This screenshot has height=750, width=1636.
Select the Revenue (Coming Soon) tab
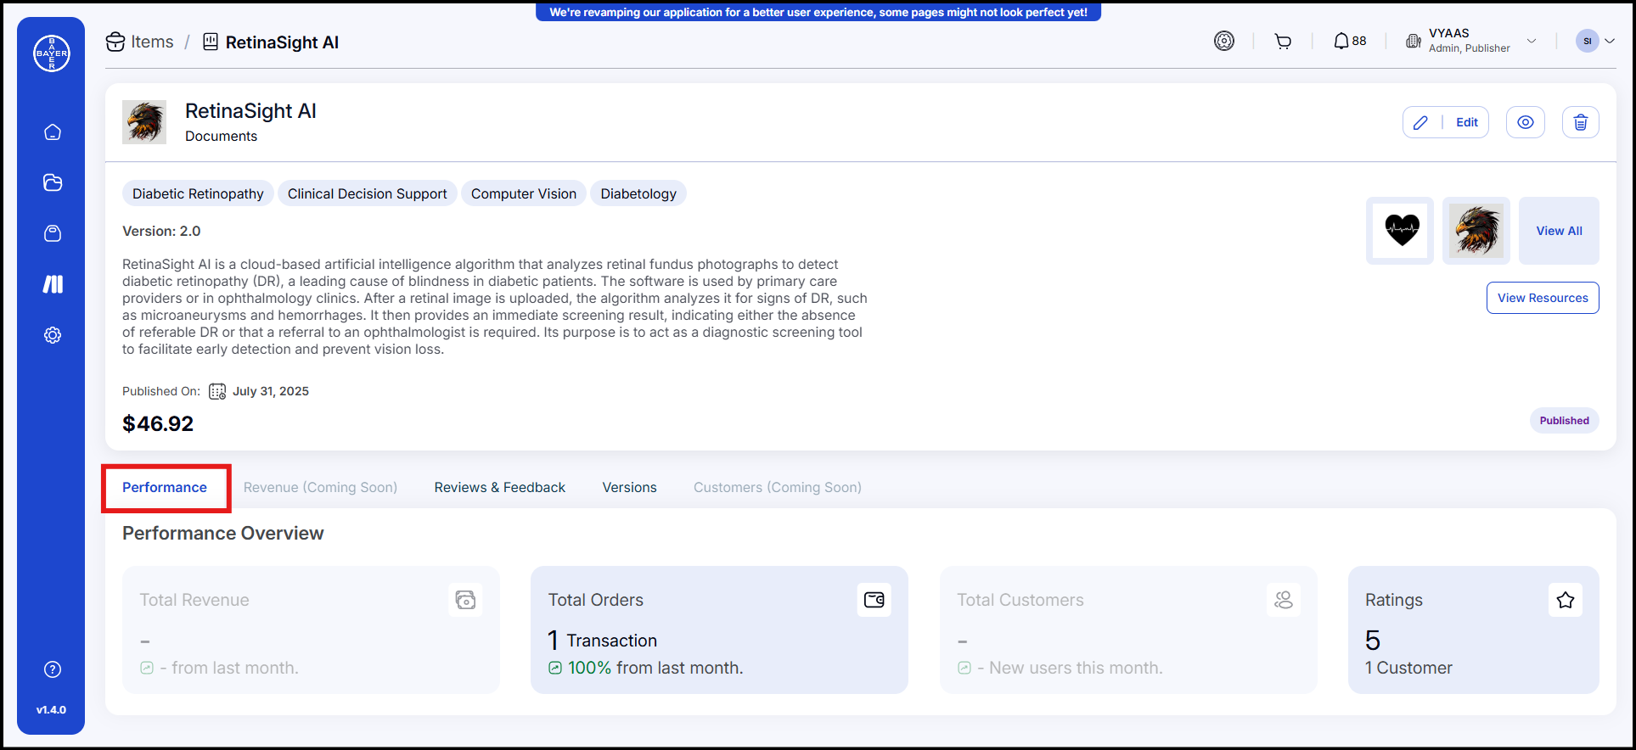320,487
